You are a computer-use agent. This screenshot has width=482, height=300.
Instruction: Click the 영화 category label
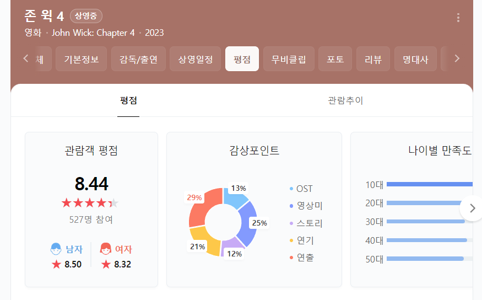[x=33, y=33]
